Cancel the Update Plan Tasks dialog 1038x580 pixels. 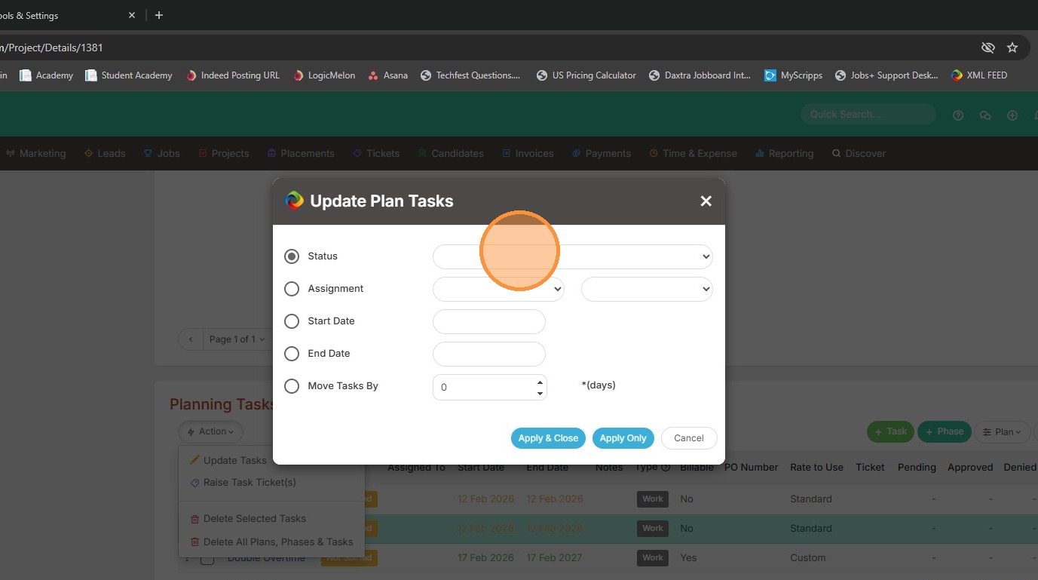tap(689, 438)
